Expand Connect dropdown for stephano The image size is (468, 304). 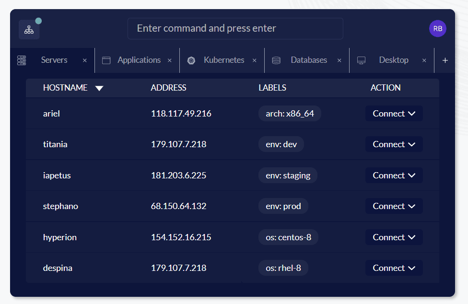[394, 206]
